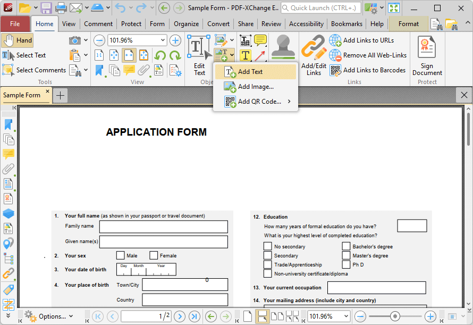Tick the Ph D checkbox

point(346,264)
